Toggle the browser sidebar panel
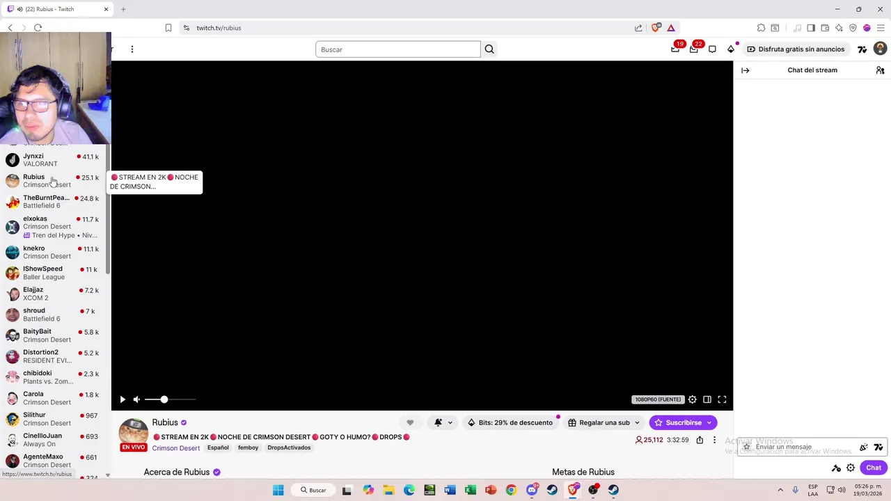The width and height of the screenshot is (891, 501). coord(811,28)
